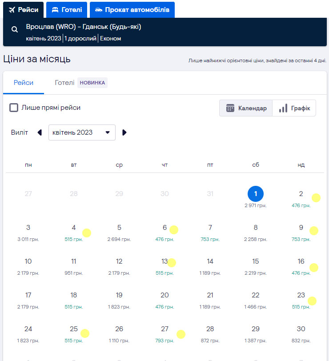Choose April 11 priced 951 грн.

pyautogui.click(x=74, y=266)
